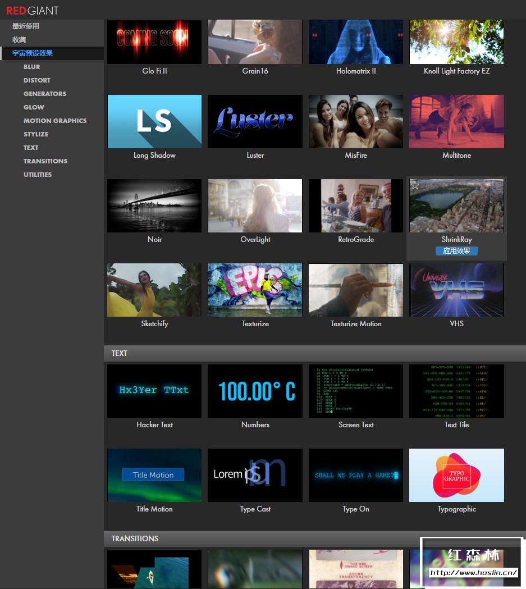Choose the Knoll Light Factory EZ thumbnail
The height and width of the screenshot is (589, 526).
click(456, 42)
